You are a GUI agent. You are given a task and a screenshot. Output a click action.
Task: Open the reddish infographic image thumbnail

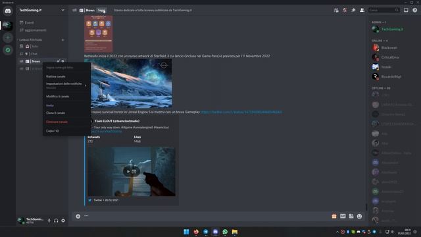click(x=99, y=34)
